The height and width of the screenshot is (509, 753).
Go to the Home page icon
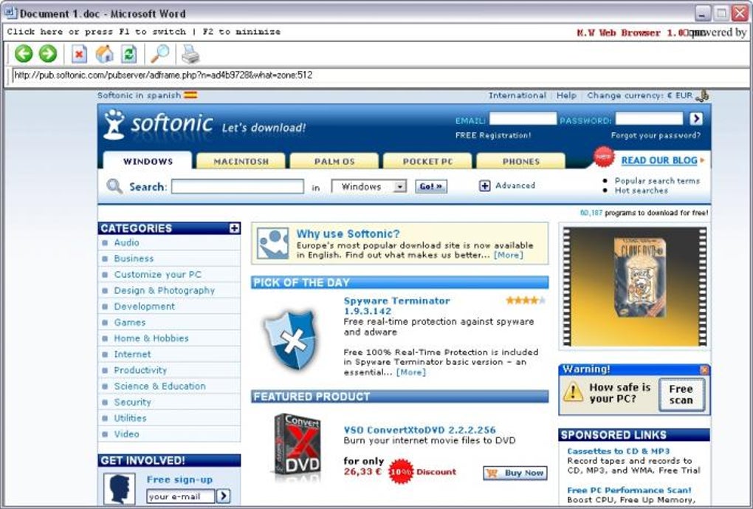tap(104, 54)
